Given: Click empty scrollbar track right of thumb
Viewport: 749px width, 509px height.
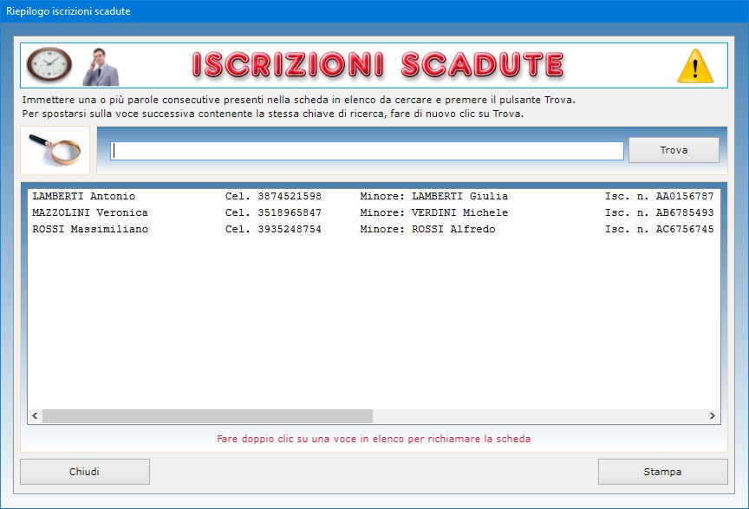Looking at the screenshot, I should pyautogui.click(x=537, y=416).
